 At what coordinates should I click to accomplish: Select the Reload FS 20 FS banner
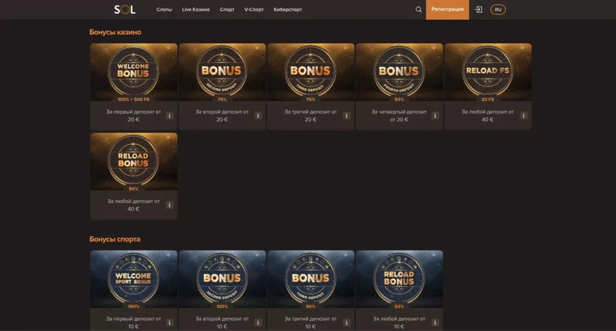[x=488, y=71]
